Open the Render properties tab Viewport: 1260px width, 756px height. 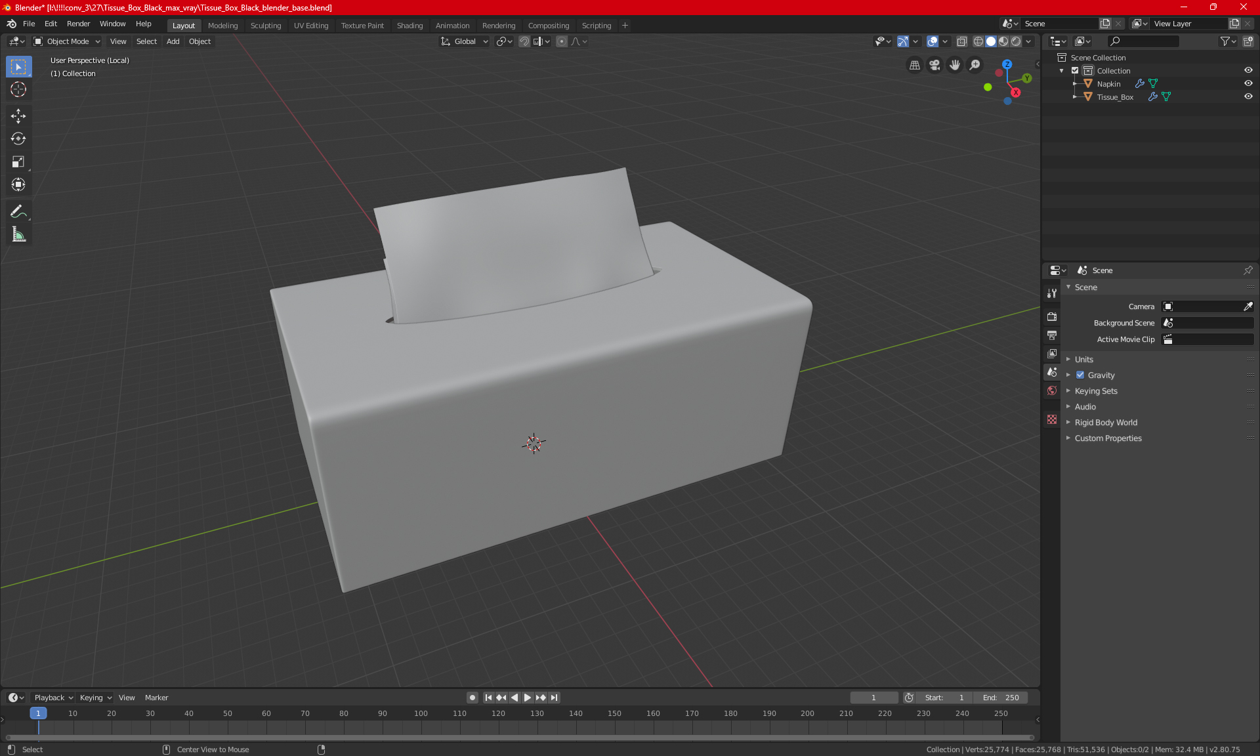click(x=1052, y=316)
